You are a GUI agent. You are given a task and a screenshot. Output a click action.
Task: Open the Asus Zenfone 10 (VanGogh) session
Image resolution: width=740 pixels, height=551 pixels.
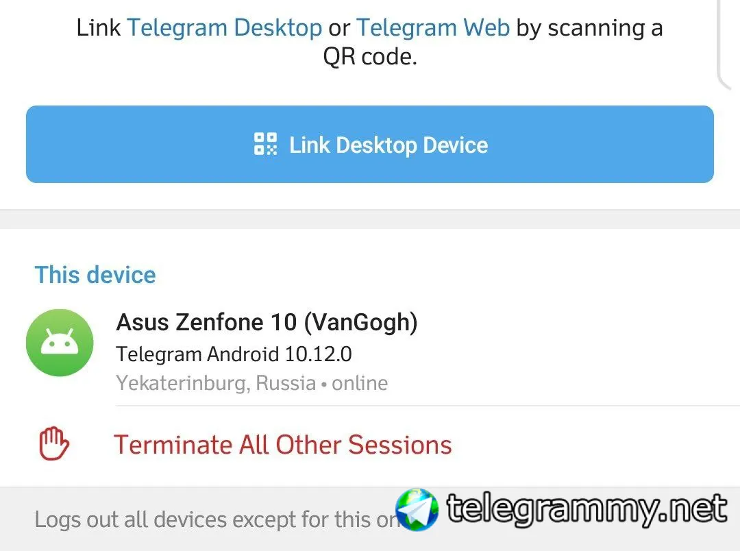coord(267,322)
